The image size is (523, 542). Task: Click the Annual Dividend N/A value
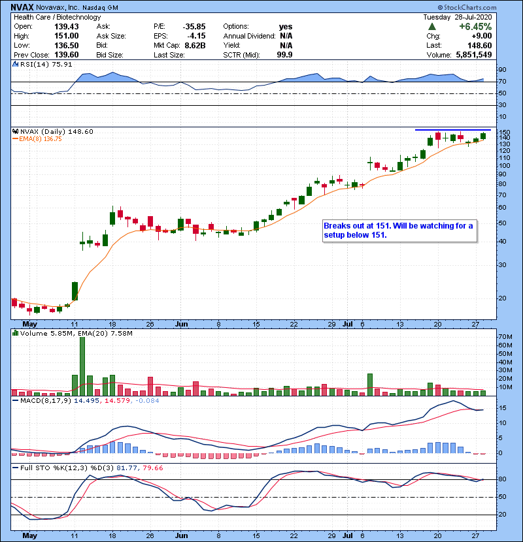click(286, 36)
